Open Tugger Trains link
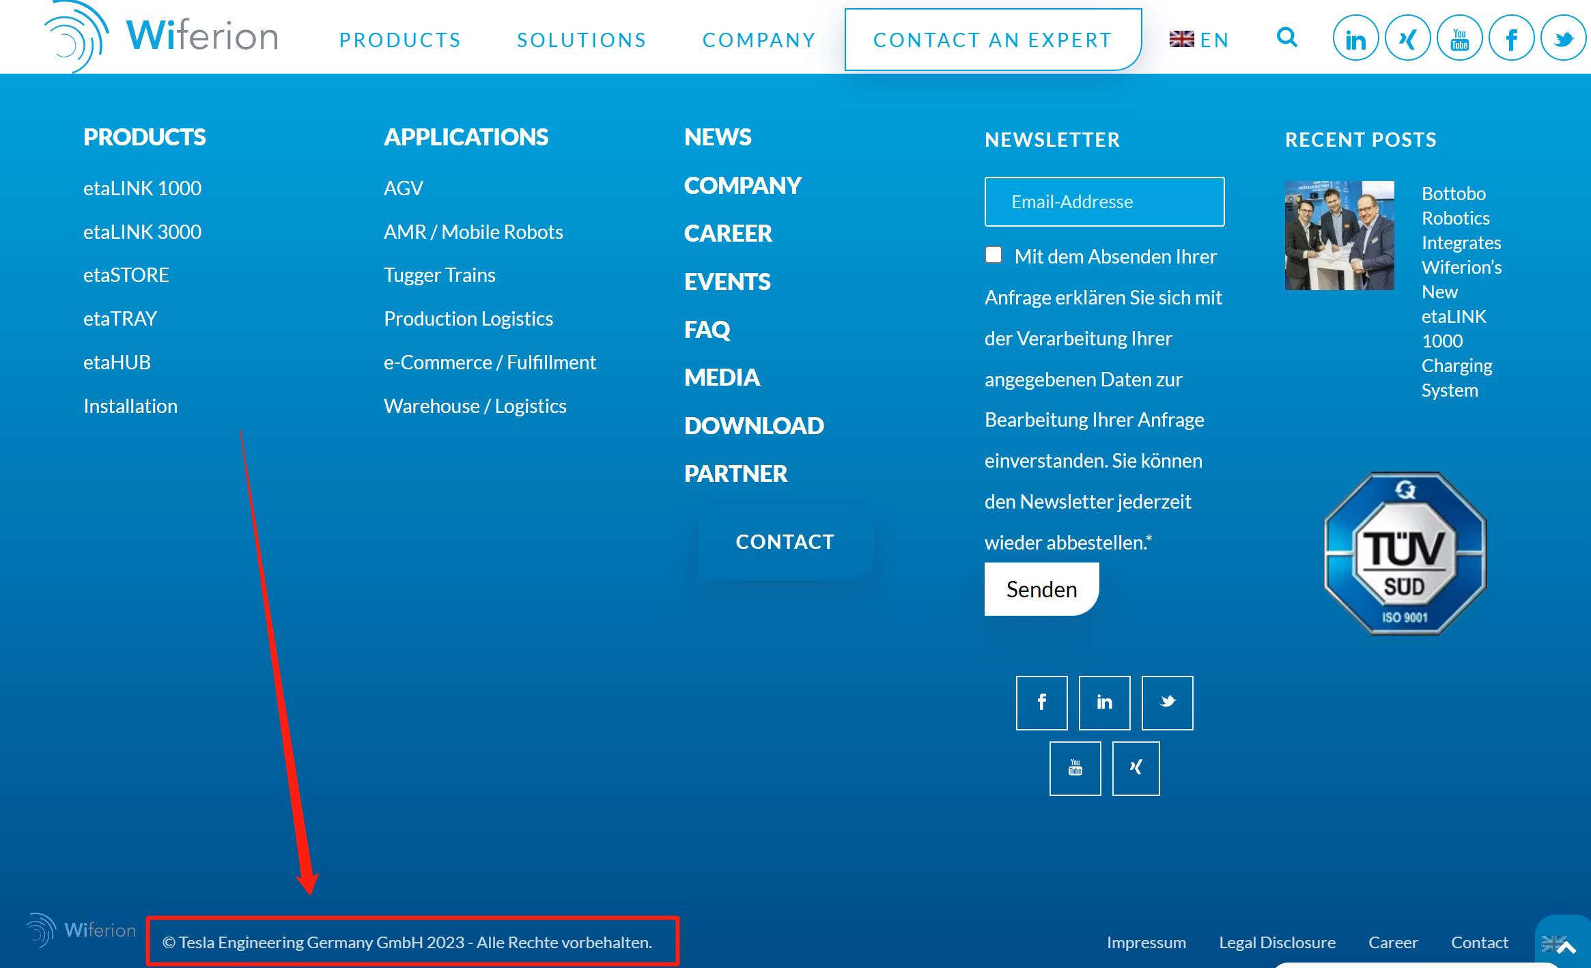Screen dimensions: 1591x968 point(440,275)
